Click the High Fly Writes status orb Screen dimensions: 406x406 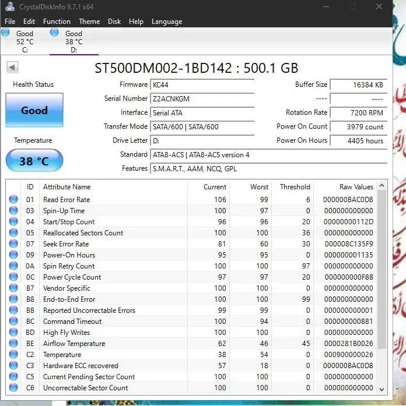click(13, 332)
